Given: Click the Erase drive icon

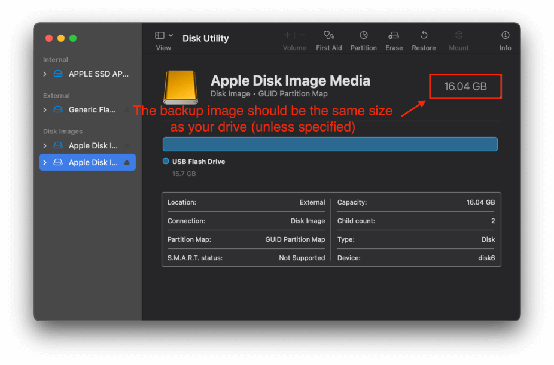Looking at the screenshot, I should point(394,35).
